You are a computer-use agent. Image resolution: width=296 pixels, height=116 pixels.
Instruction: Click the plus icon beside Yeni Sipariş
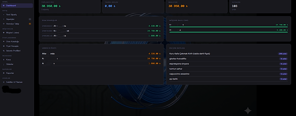[4, 15]
